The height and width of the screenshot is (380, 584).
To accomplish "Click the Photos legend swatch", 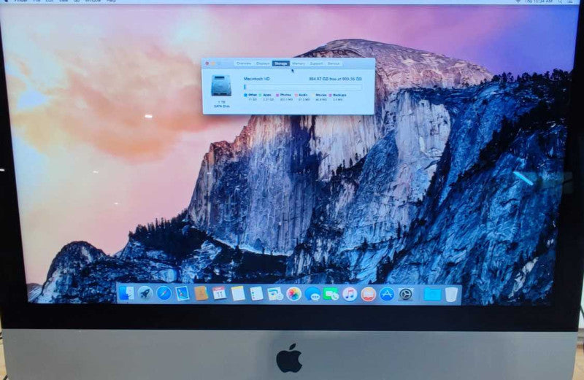I will [277, 96].
